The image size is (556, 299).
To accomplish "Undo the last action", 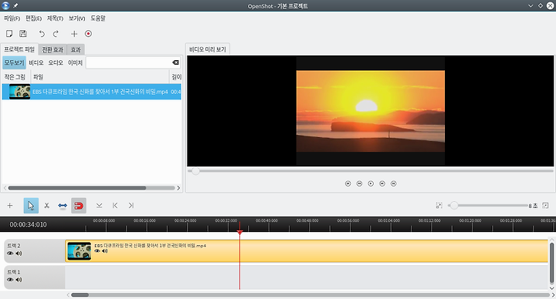I will coord(42,34).
